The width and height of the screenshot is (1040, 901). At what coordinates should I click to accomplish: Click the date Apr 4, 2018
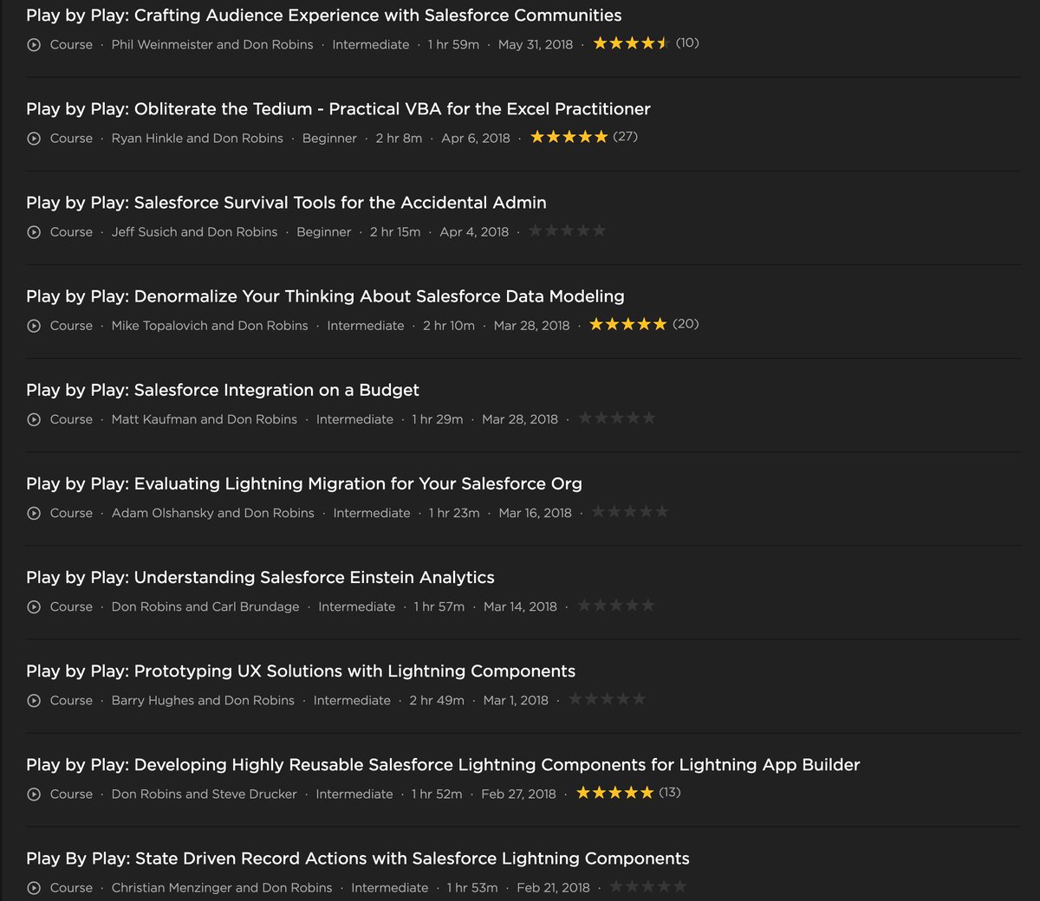pos(474,232)
